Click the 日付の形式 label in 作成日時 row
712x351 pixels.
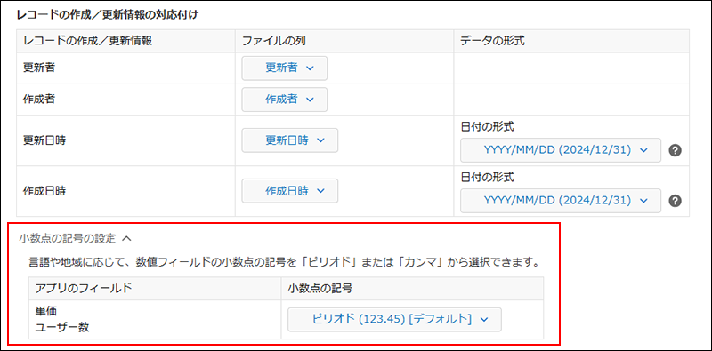(x=487, y=178)
